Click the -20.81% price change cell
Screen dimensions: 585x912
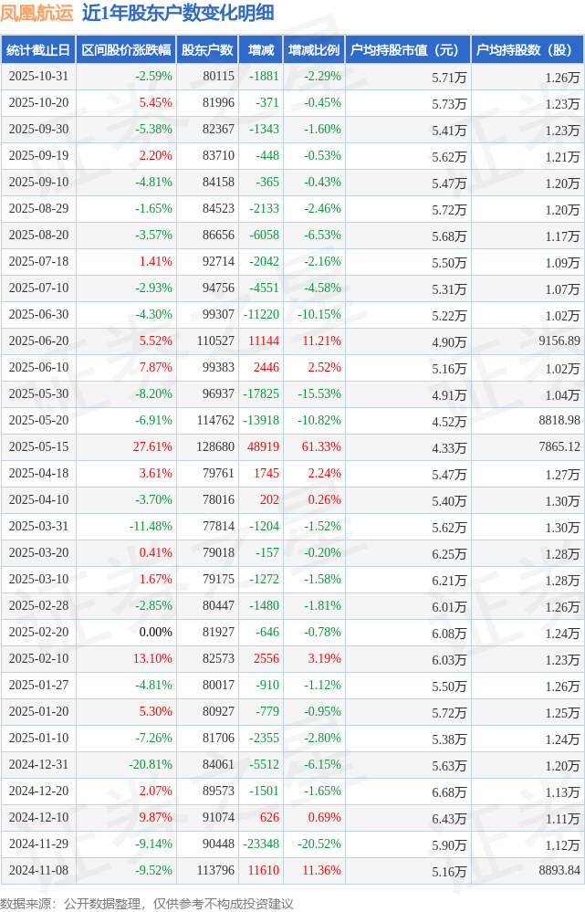151,765
